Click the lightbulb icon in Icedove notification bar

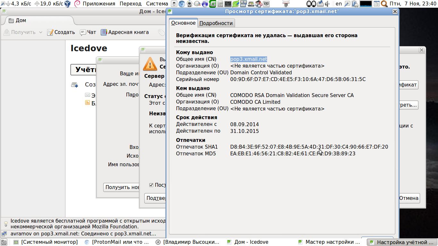[5, 224]
